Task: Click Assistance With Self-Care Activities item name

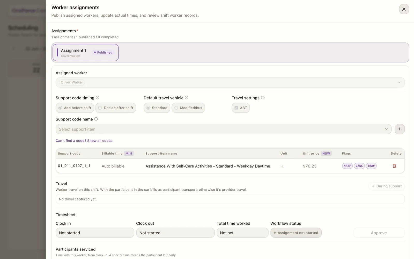Action: tap(208, 166)
